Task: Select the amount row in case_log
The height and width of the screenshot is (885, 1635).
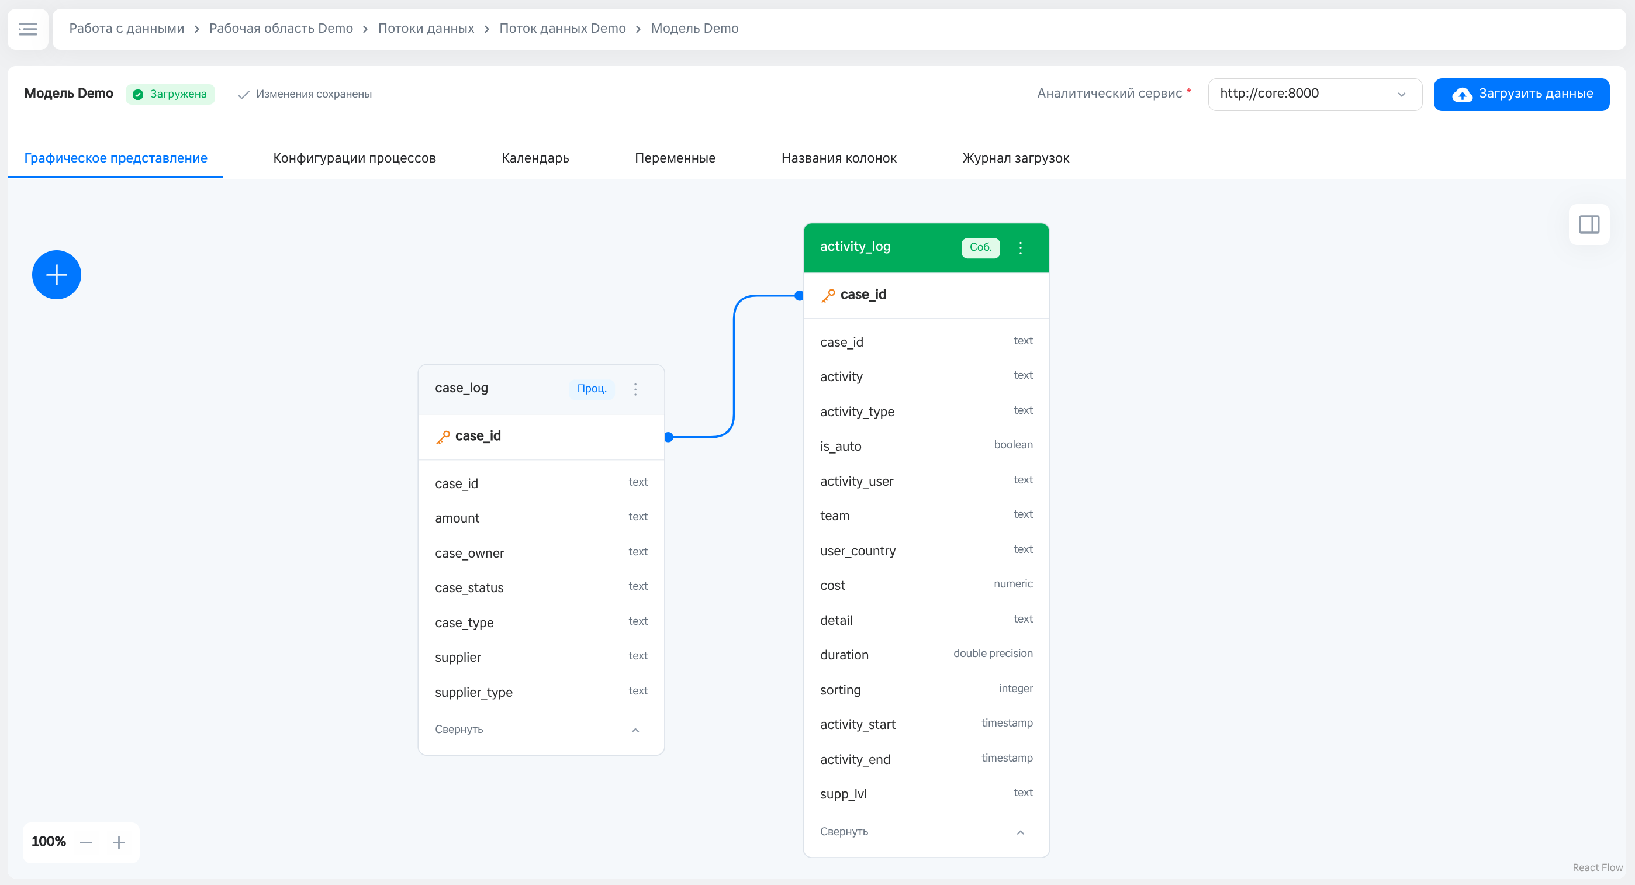Action: click(541, 518)
